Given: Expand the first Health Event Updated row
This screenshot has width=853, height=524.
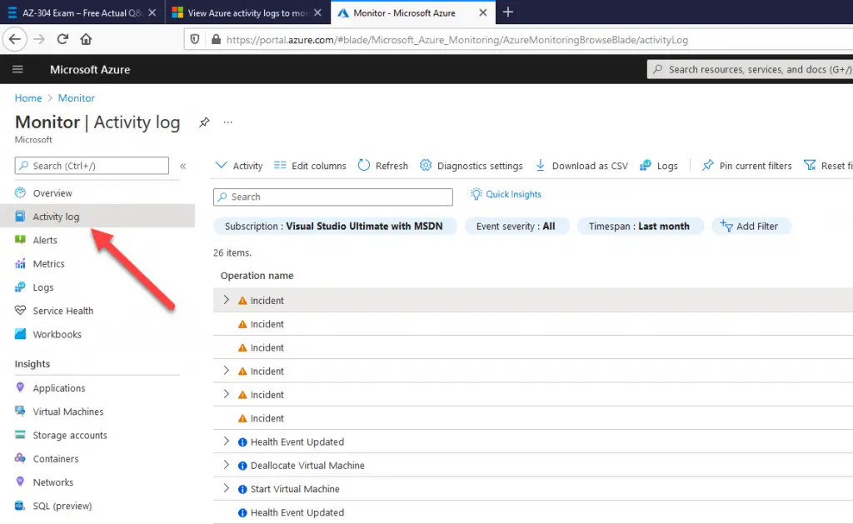Looking at the screenshot, I should click(x=227, y=442).
